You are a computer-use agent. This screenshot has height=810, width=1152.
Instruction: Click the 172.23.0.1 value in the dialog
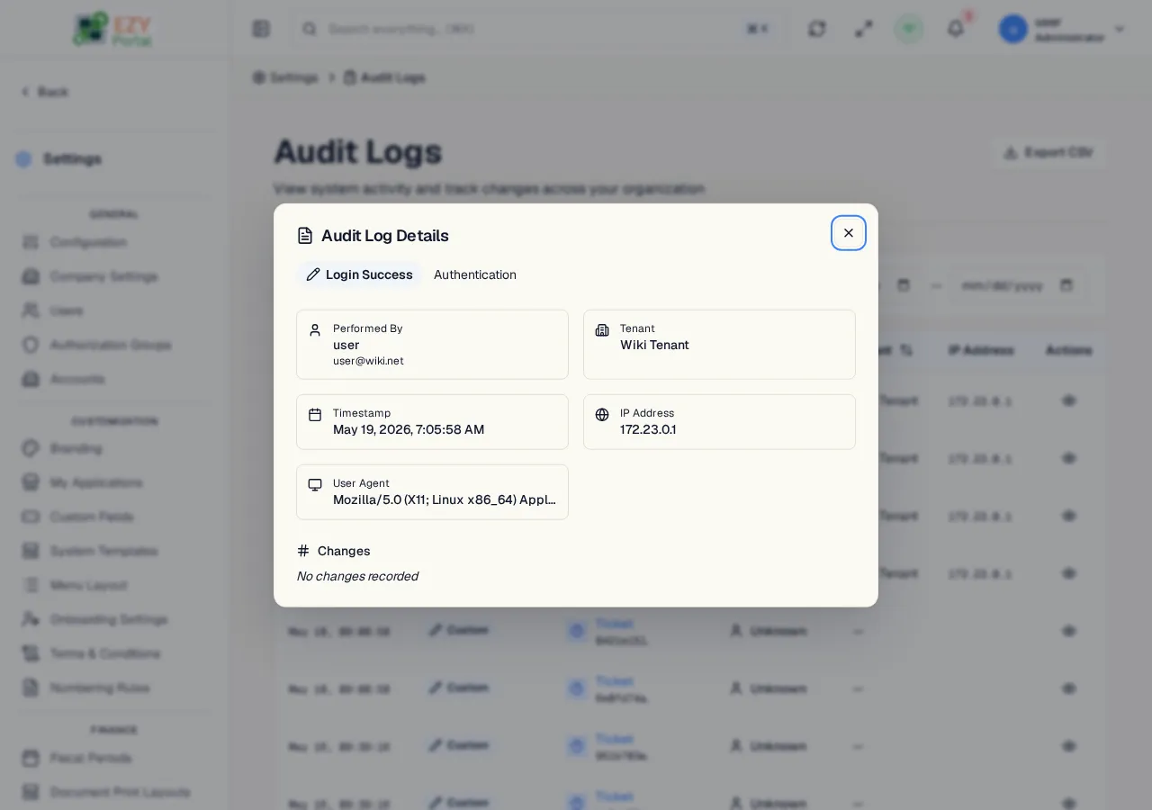[648, 429]
